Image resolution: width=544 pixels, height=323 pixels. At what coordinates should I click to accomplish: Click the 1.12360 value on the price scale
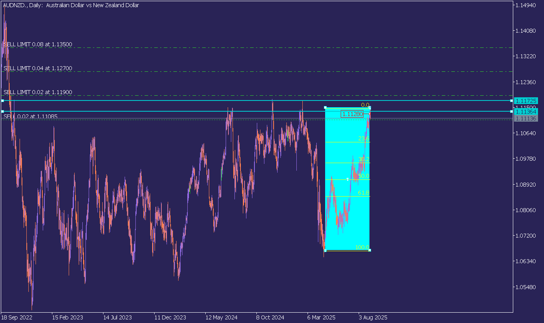(x=525, y=82)
